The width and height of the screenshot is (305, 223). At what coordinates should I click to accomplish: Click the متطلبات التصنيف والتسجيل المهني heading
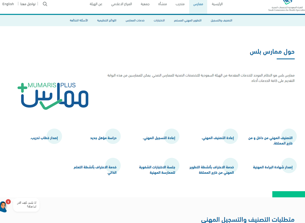(x=248, y=219)
